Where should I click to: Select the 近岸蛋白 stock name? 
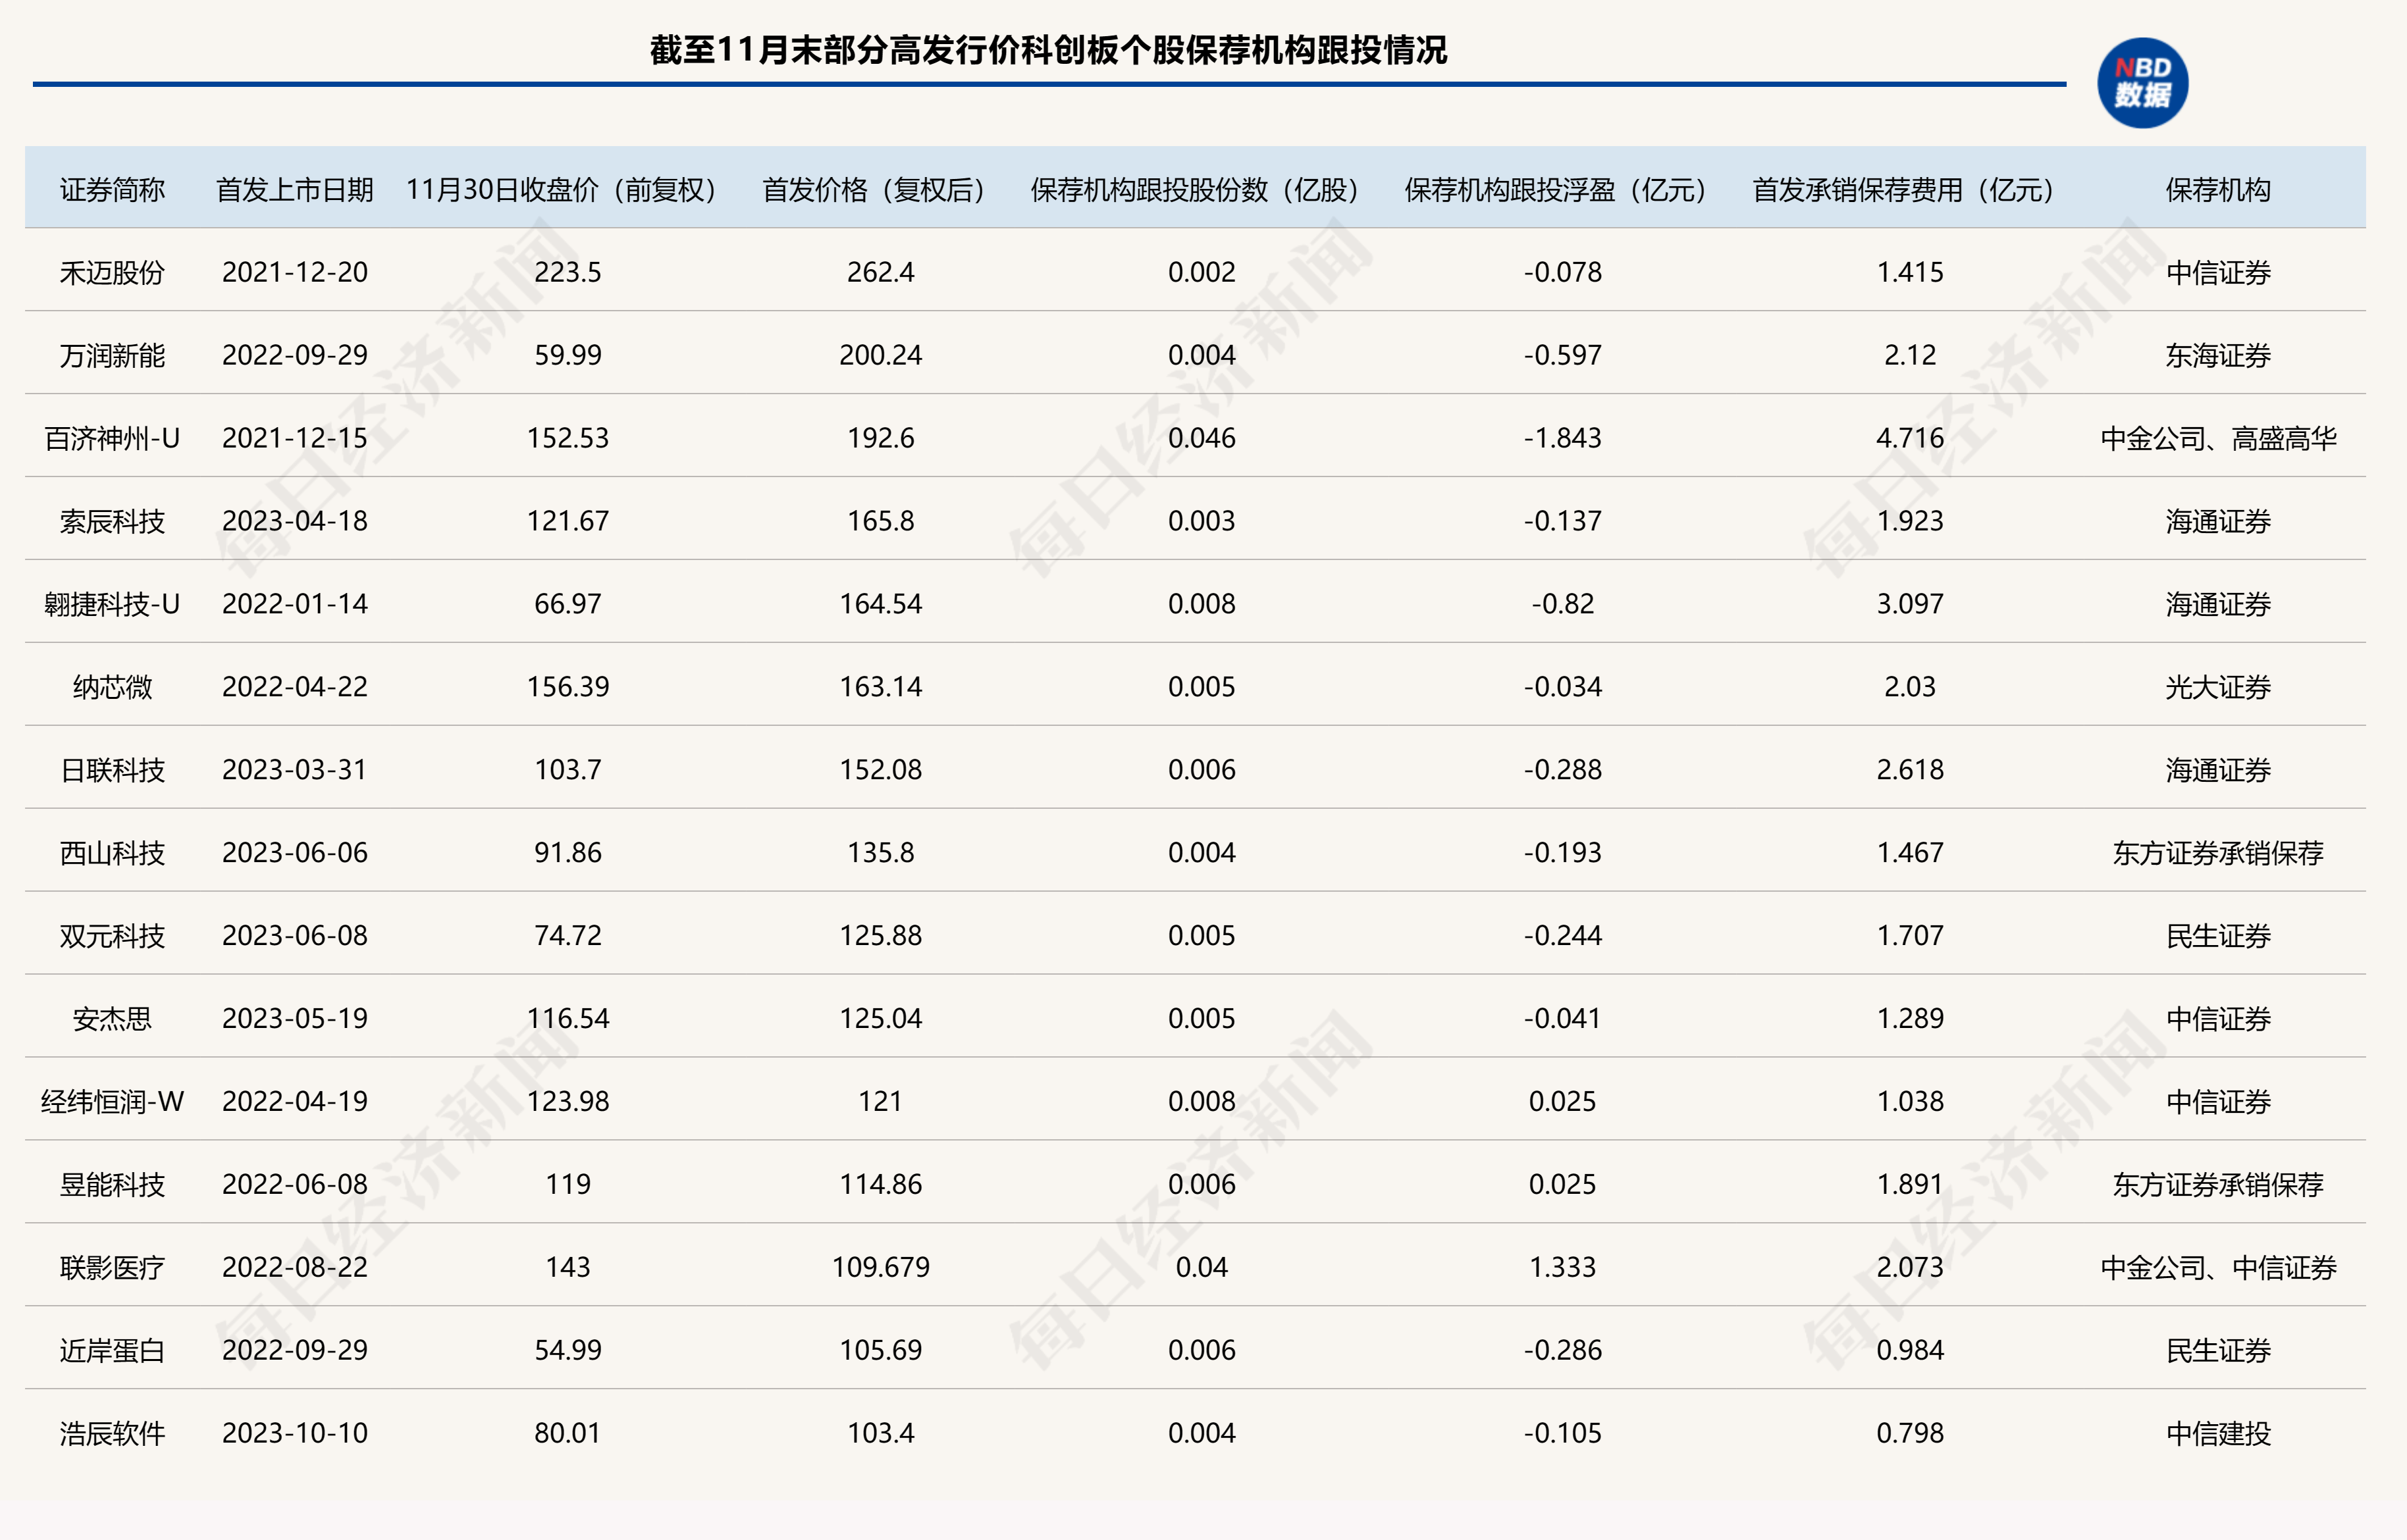(x=112, y=1351)
